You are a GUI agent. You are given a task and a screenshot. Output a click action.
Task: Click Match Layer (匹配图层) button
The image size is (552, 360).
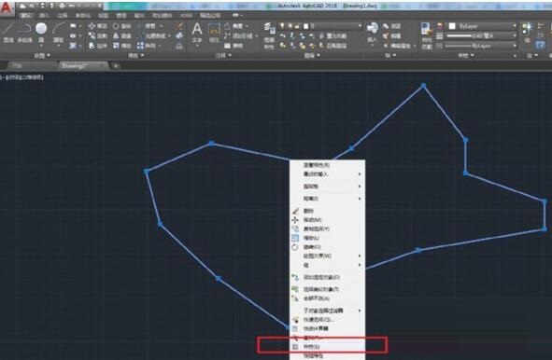pos(332,46)
